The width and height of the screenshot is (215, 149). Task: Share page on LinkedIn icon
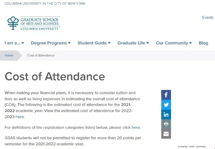(x=166, y=114)
